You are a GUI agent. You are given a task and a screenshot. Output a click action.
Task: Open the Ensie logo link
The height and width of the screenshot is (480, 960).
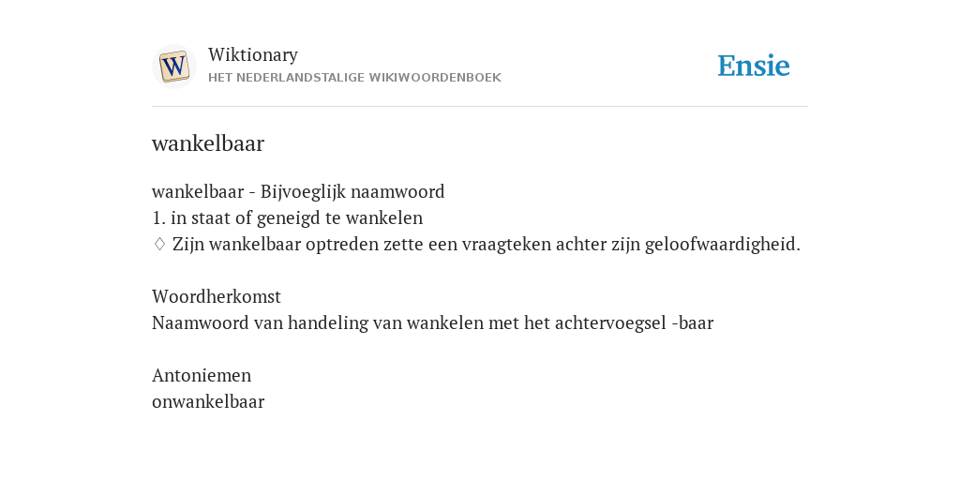tap(754, 66)
